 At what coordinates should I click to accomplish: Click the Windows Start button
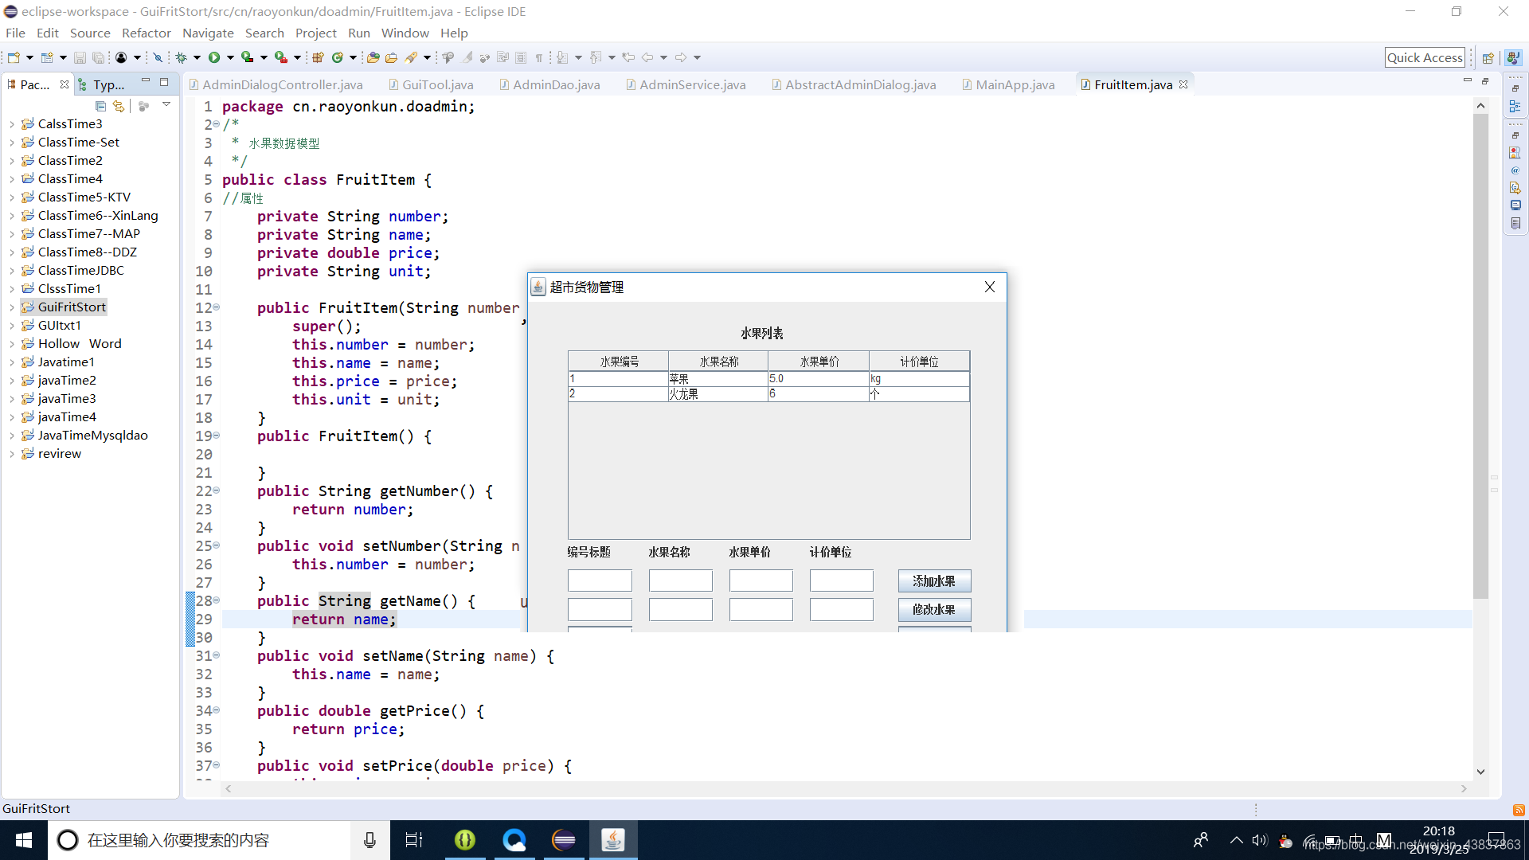coord(24,840)
